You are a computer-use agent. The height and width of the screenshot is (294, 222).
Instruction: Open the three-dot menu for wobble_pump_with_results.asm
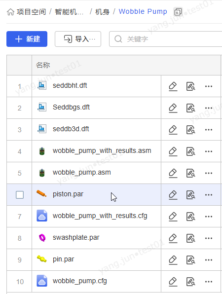pyautogui.click(x=209, y=151)
